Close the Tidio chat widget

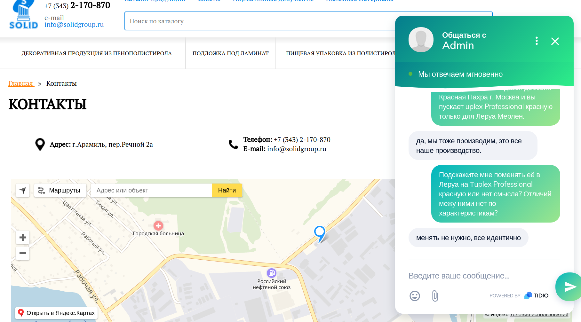[555, 41]
